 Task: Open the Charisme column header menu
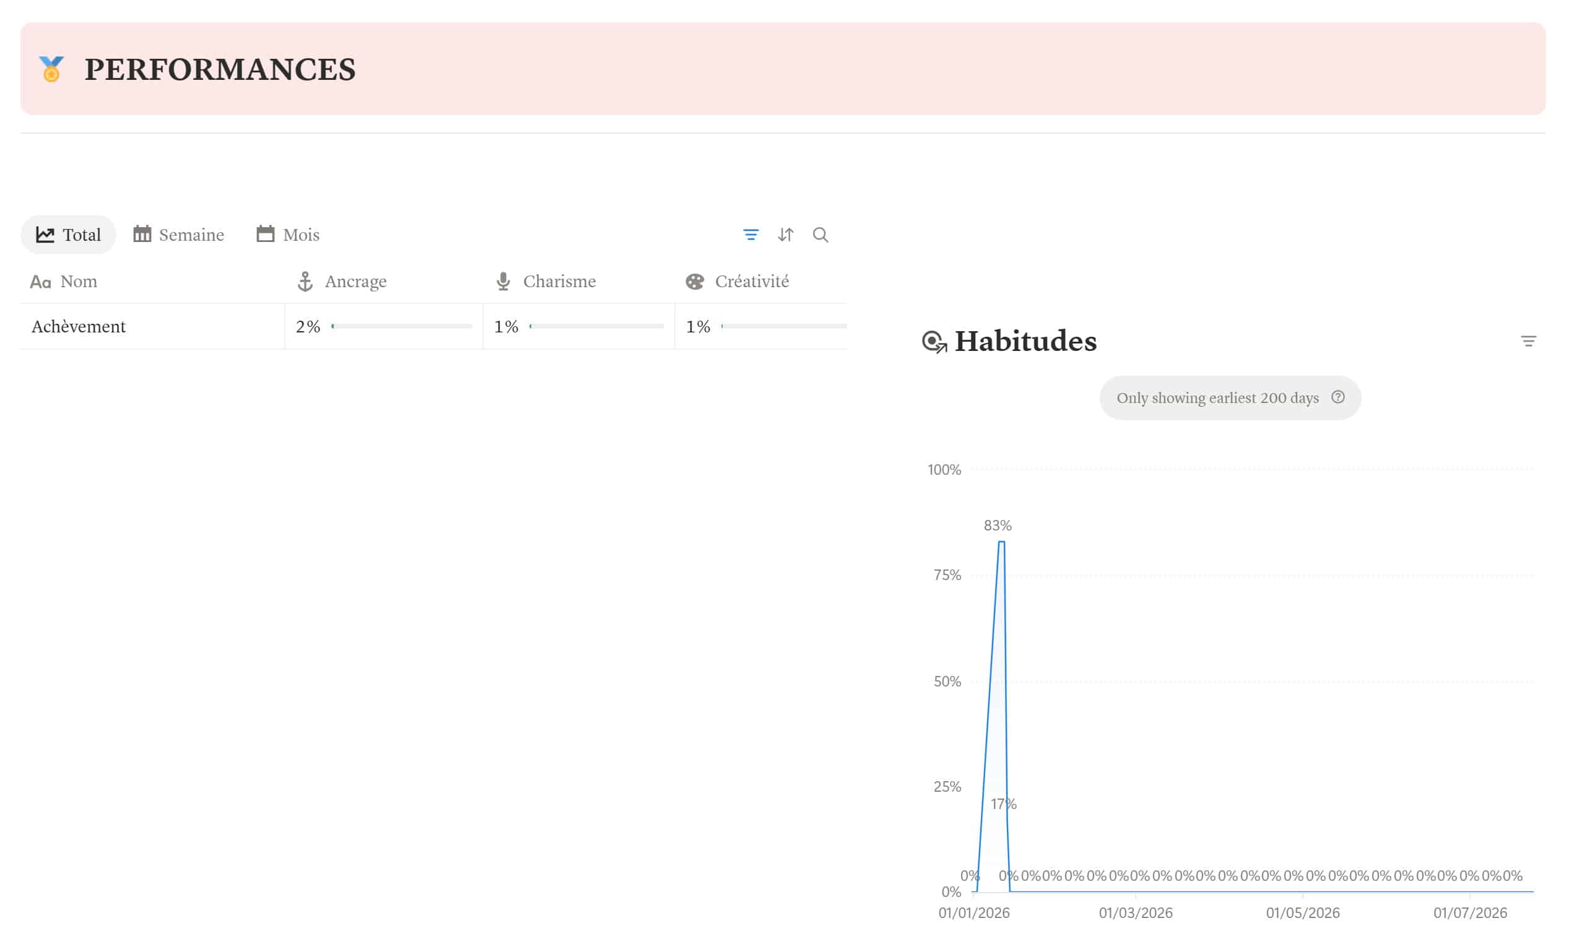point(579,281)
